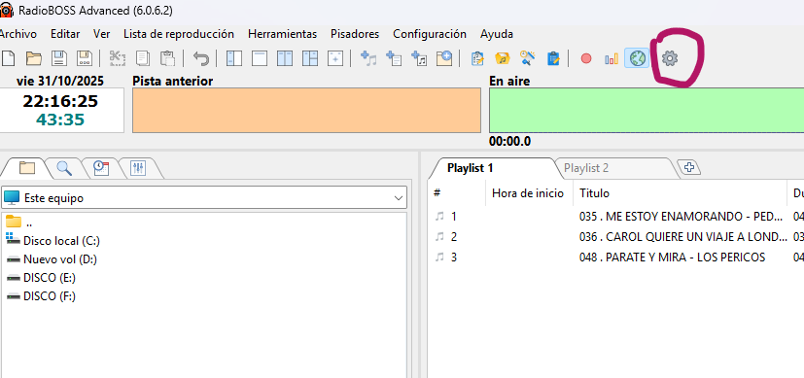Screen dimensions: 804x378
Task: Switch to left side panel layout icon
Action: pos(234,58)
